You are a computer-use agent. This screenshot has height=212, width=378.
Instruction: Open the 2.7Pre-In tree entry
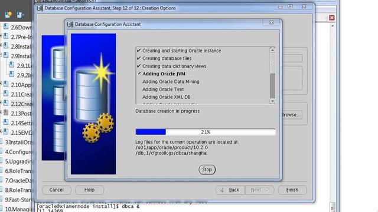click(21, 37)
